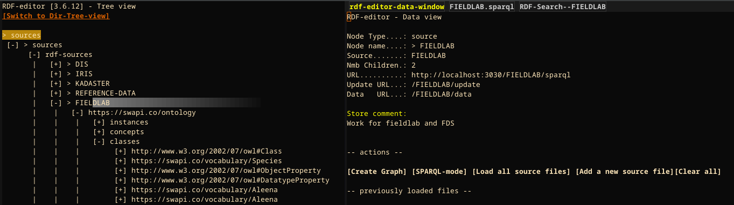Expand the owl#ObjectProperty [+] toggle
734x205 pixels.
tap(121, 171)
